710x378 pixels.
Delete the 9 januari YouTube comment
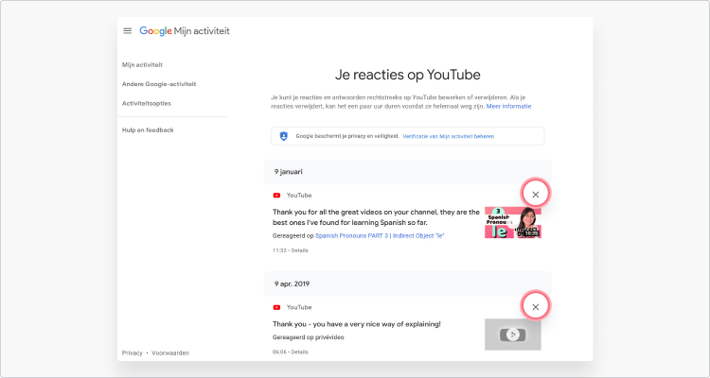tap(535, 195)
